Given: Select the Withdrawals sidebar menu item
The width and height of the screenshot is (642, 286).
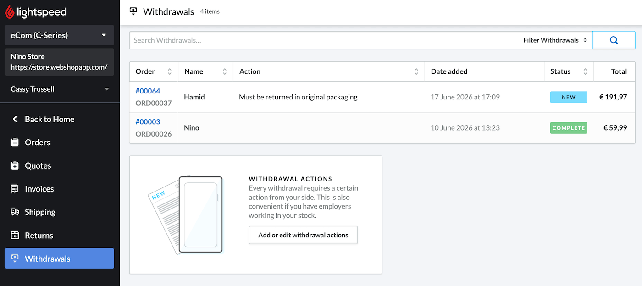Looking at the screenshot, I should tap(59, 258).
